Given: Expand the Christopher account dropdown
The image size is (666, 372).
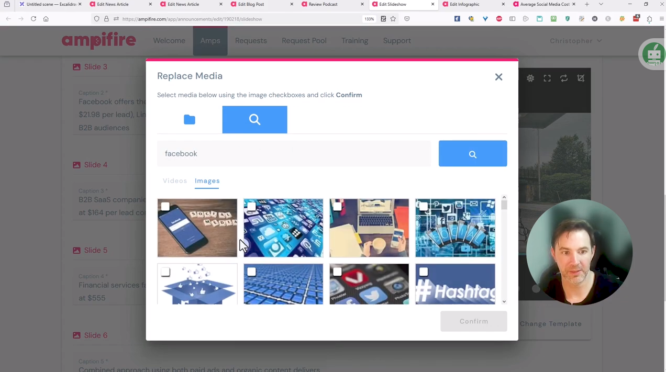Looking at the screenshot, I should point(576,41).
